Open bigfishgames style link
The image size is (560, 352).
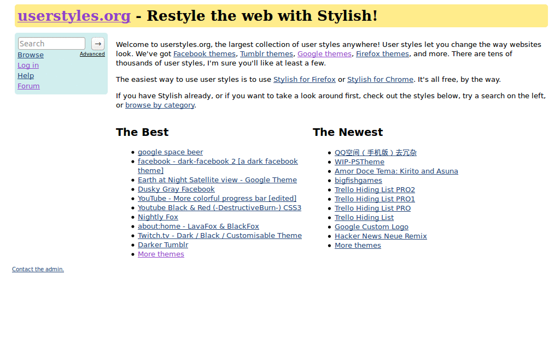358,180
